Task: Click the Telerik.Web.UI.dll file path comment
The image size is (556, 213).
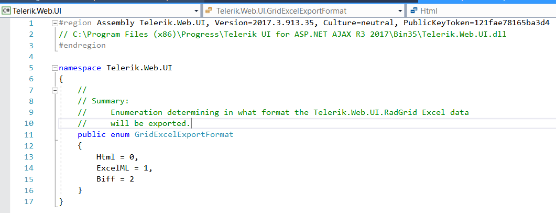Action: tap(283, 34)
